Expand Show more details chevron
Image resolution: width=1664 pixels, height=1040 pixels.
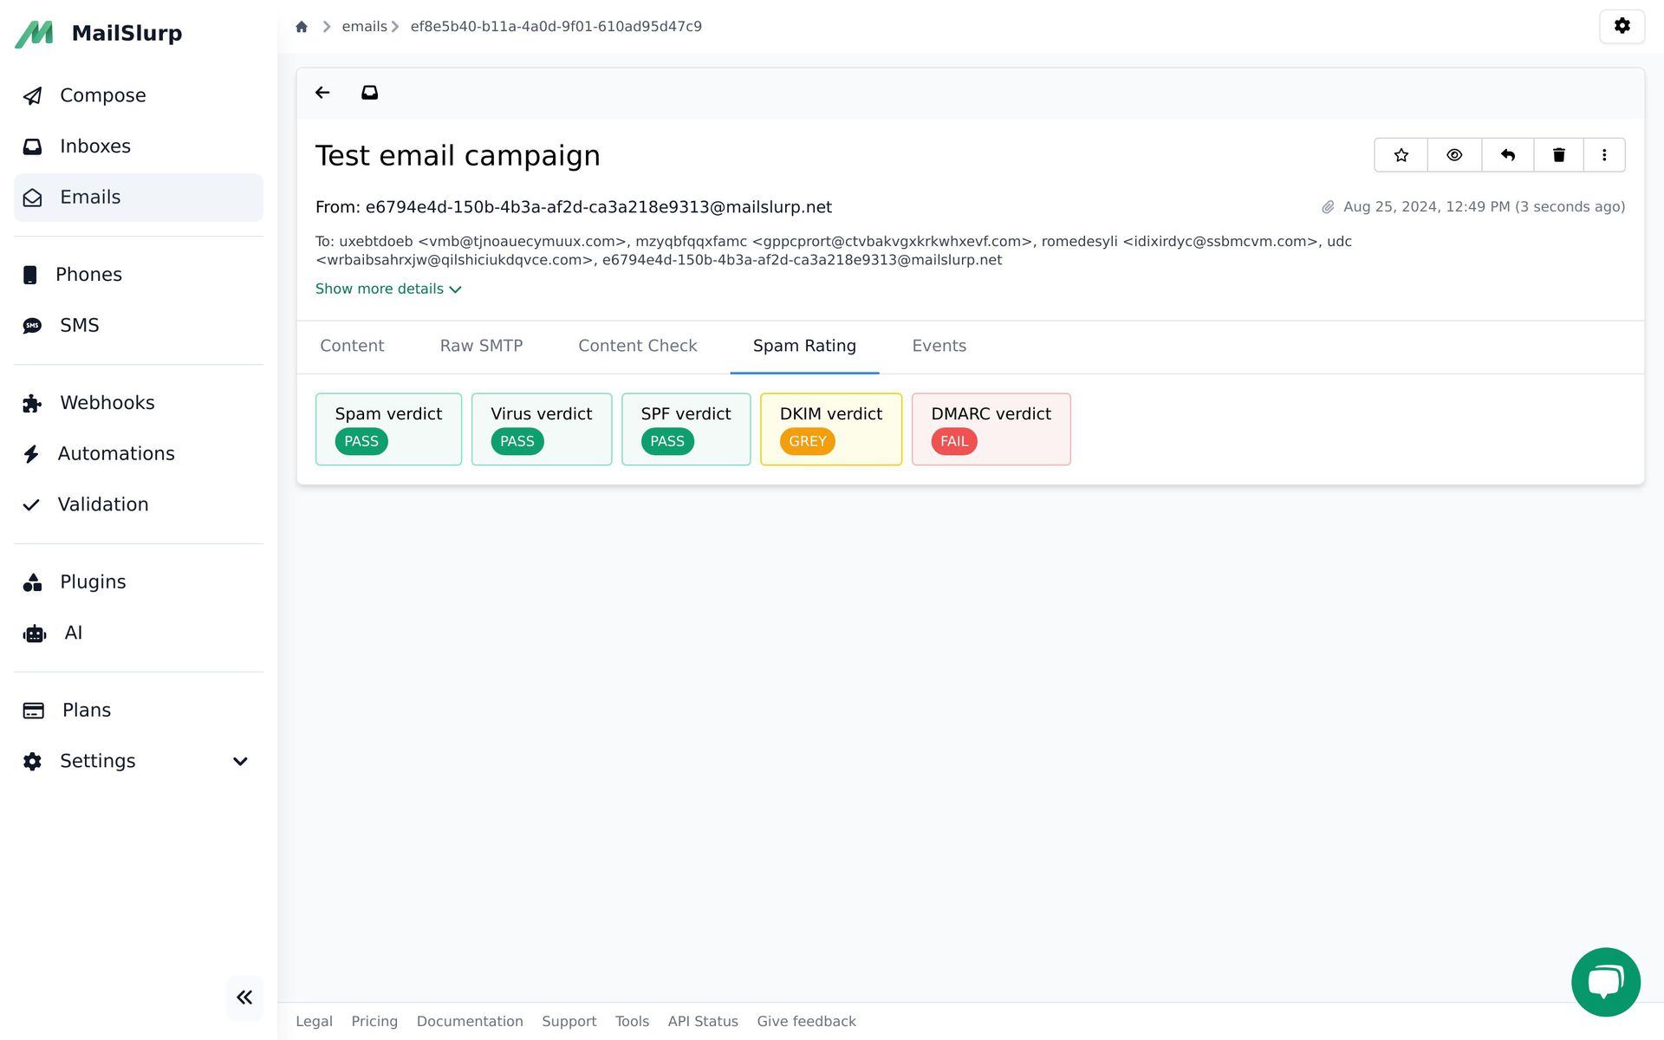(x=455, y=289)
